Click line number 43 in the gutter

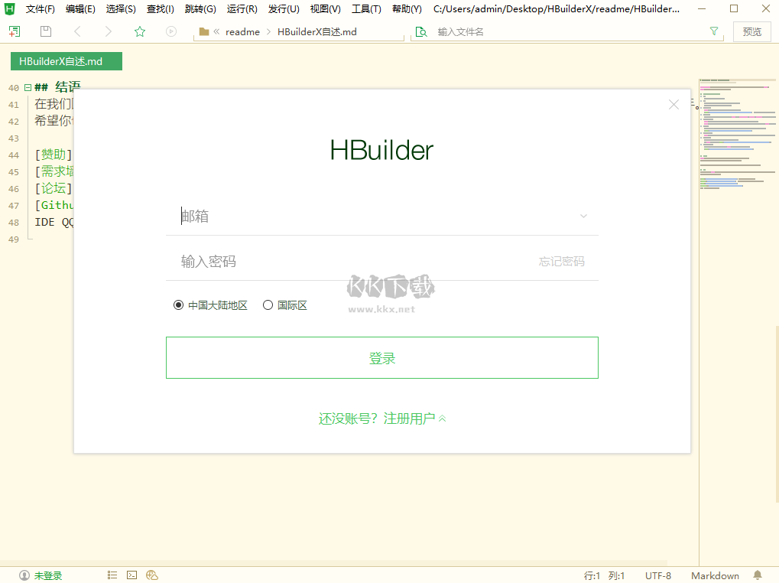(14, 138)
